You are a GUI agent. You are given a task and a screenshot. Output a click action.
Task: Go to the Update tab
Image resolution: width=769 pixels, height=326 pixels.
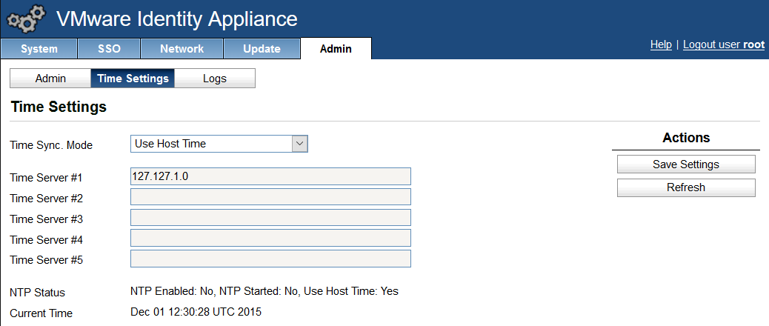[x=262, y=49]
